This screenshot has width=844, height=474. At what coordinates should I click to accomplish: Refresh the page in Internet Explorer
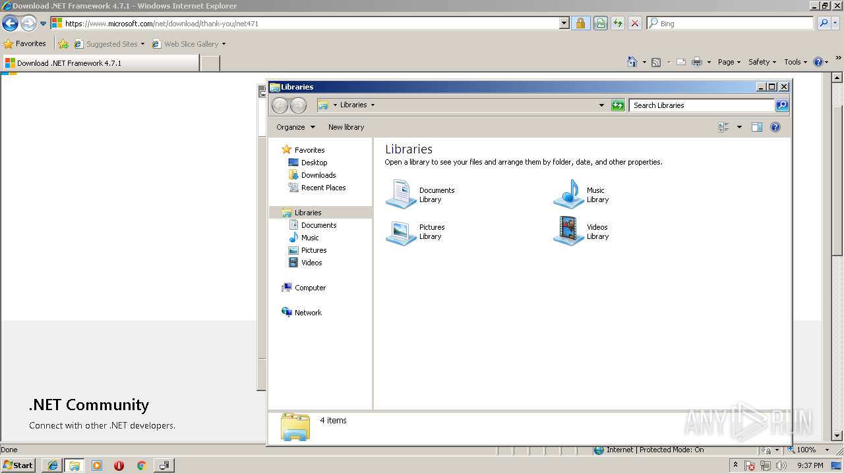click(618, 23)
